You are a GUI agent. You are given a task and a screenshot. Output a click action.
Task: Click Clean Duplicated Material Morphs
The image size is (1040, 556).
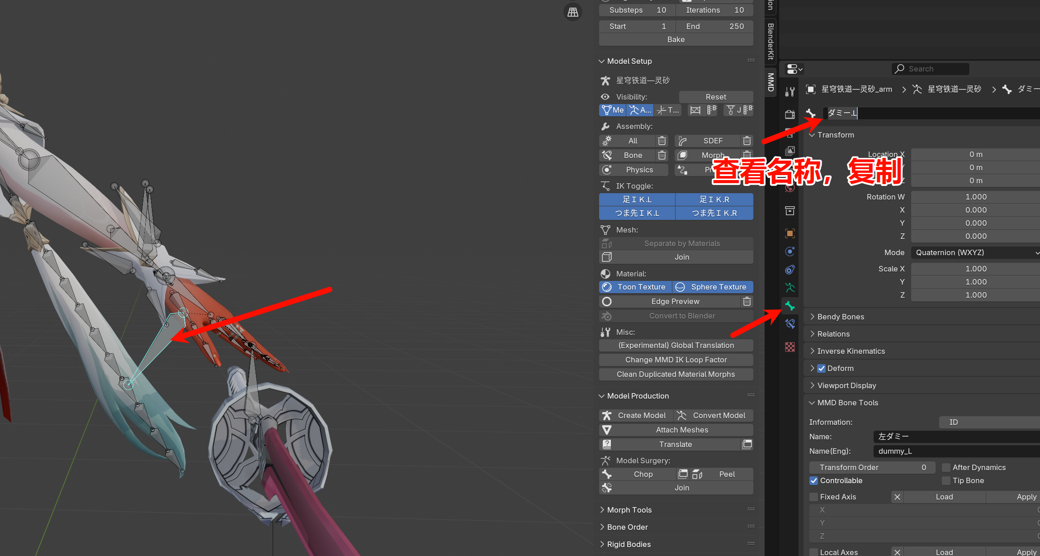tap(676, 374)
